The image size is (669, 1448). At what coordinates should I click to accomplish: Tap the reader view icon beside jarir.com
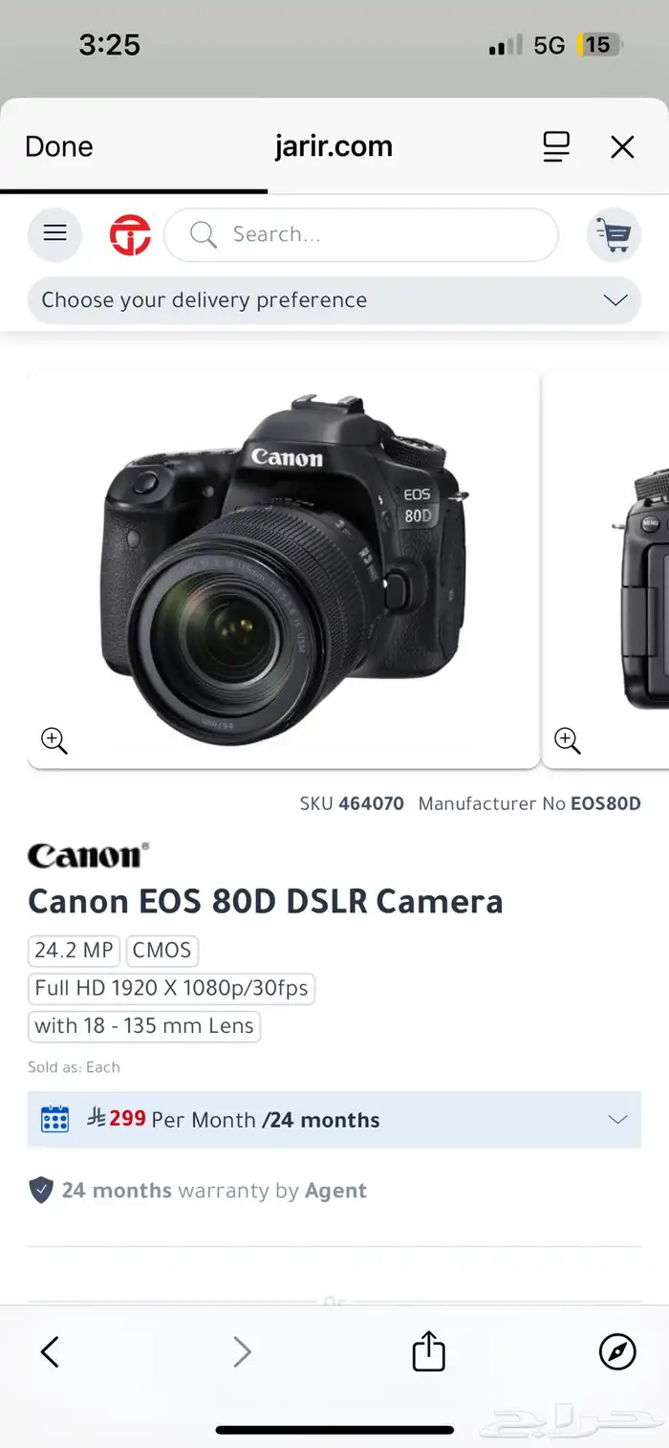coord(555,146)
